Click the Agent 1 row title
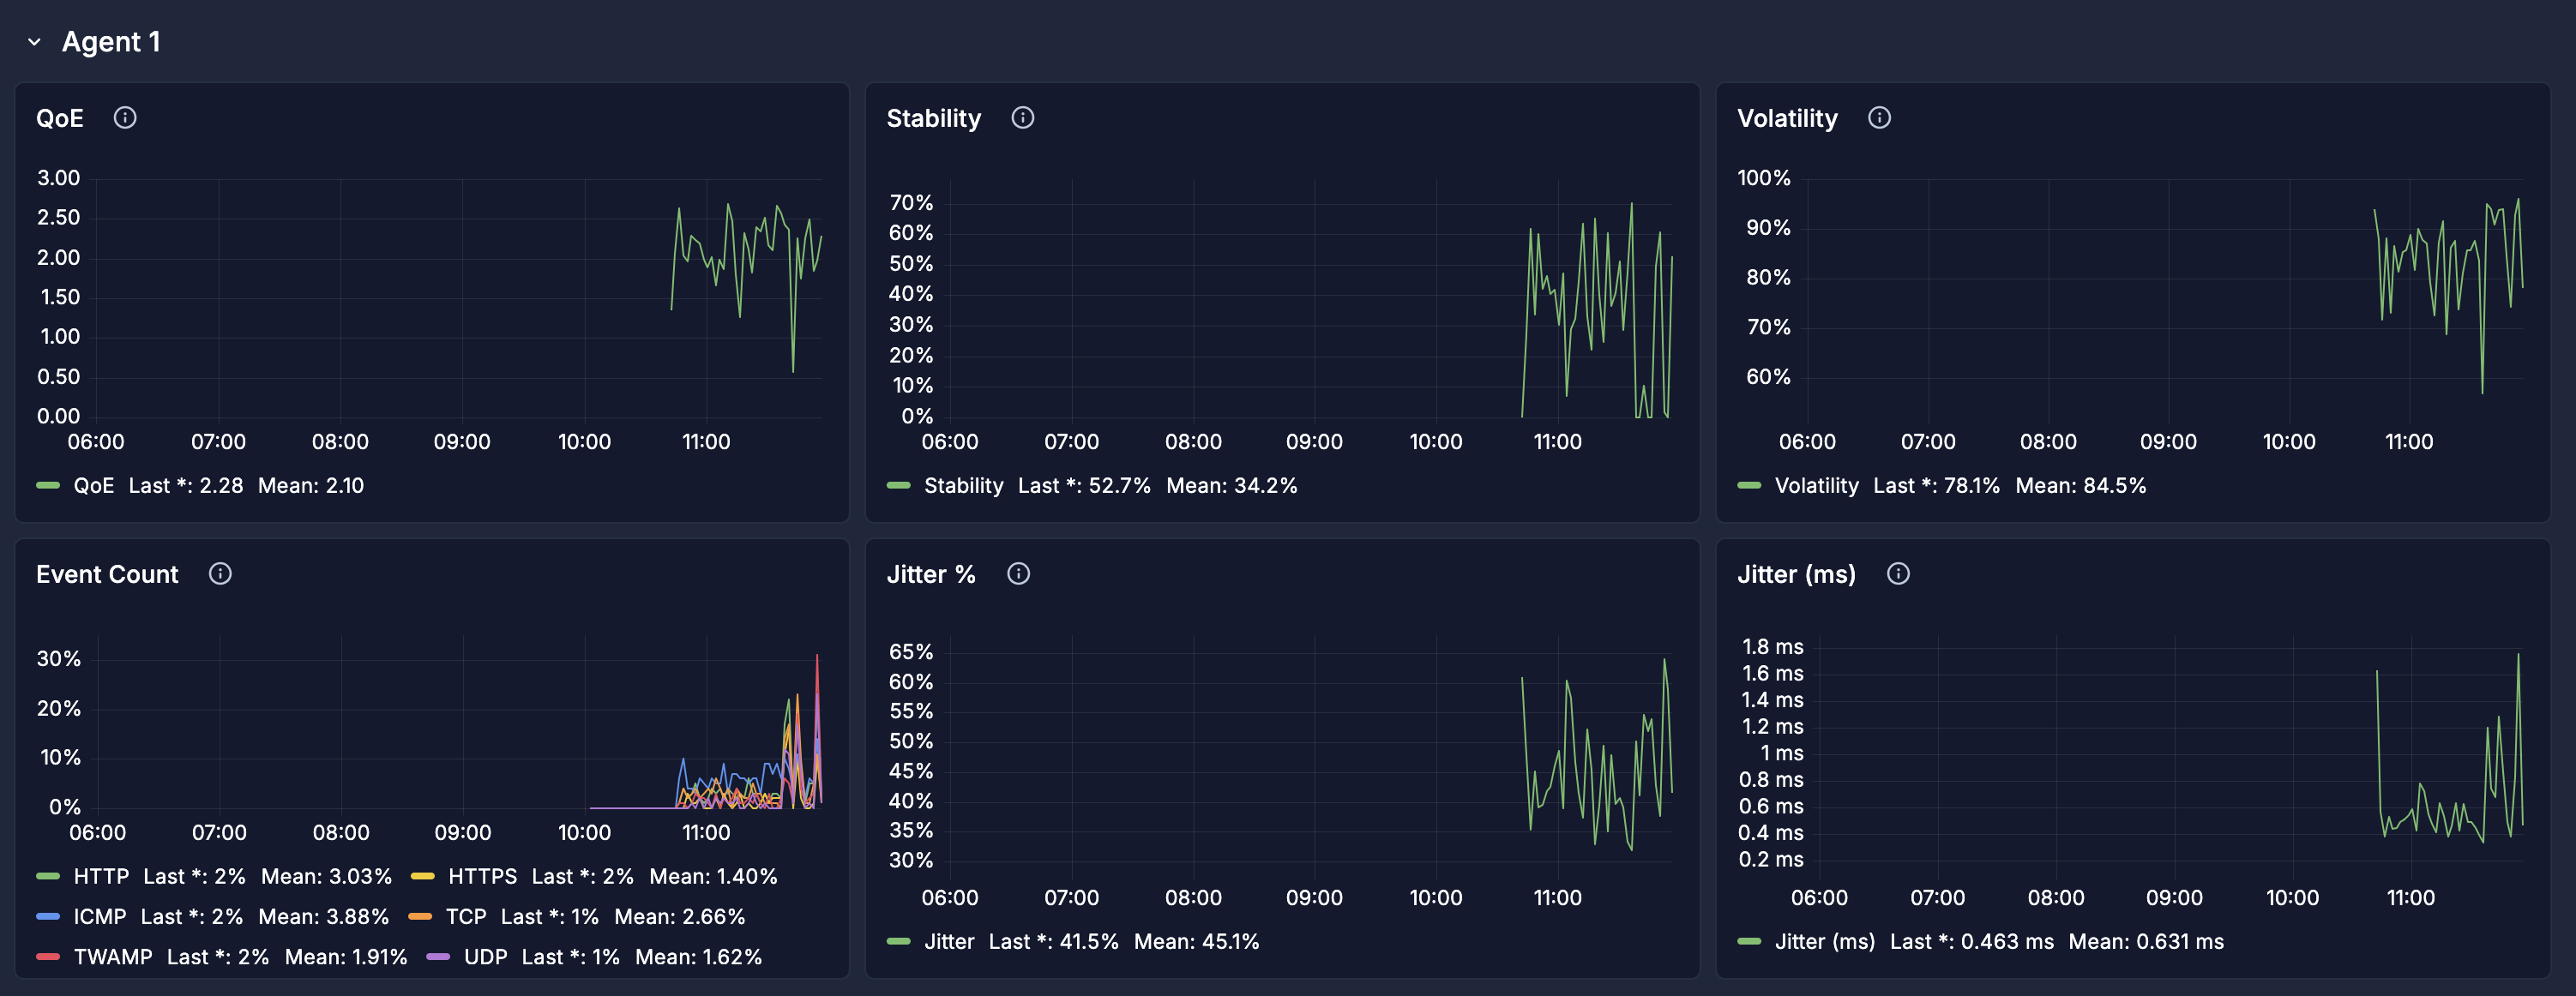Viewport: 2576px width, 996px height. click(111, 42)
